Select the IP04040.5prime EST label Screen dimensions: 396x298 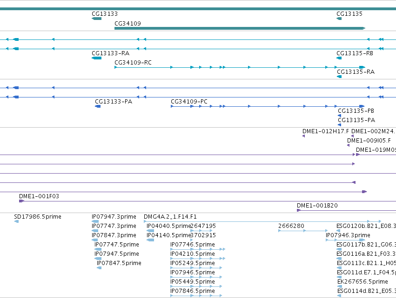coord(168,226)
